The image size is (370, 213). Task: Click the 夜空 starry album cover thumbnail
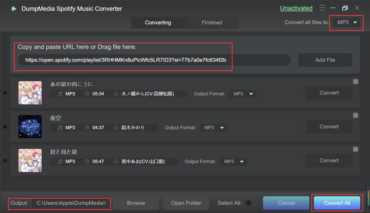click(30, 127)
